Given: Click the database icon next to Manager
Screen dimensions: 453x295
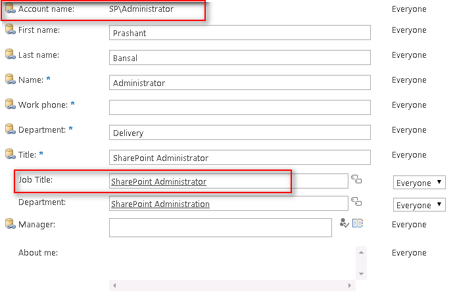Looking at the screenshot, I should (x=10, y=225).
